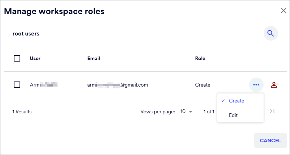The height and width of the screenshot is (155, 290).
Task: Click the search magnifier icon
Action: pyautogui.click(x=270, y=34)
